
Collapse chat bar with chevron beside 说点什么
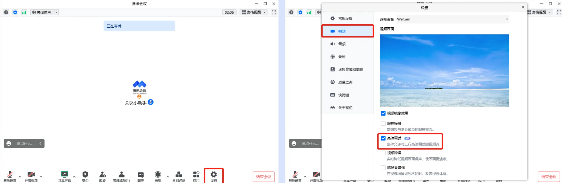(x=40, y=143)
